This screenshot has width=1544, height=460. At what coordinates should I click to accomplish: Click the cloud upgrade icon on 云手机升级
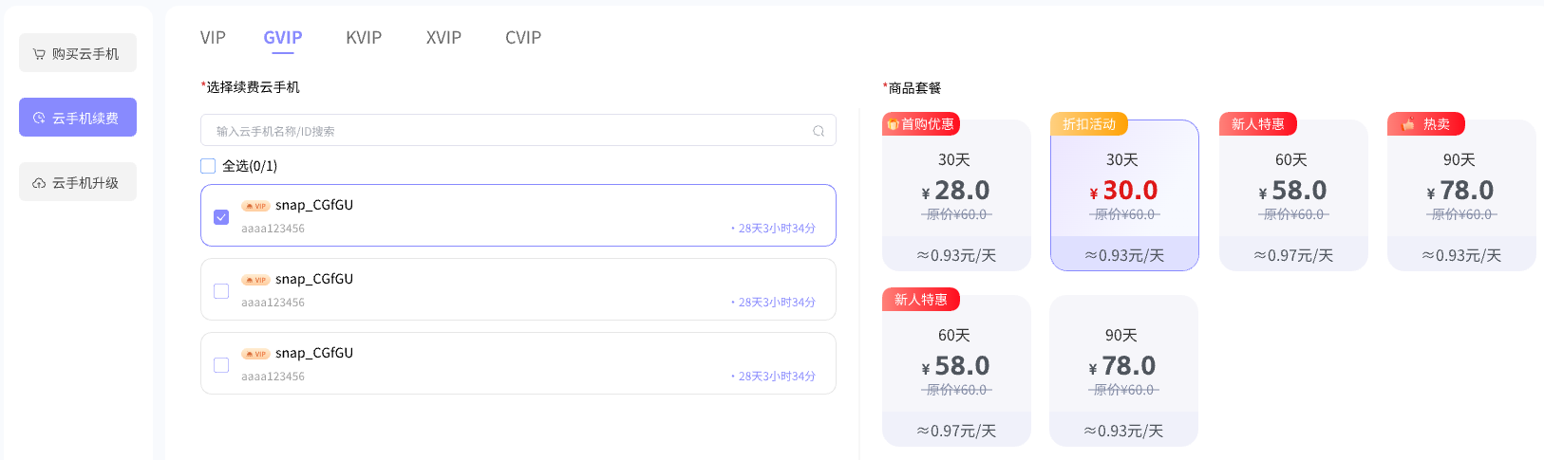click(39, 183)
